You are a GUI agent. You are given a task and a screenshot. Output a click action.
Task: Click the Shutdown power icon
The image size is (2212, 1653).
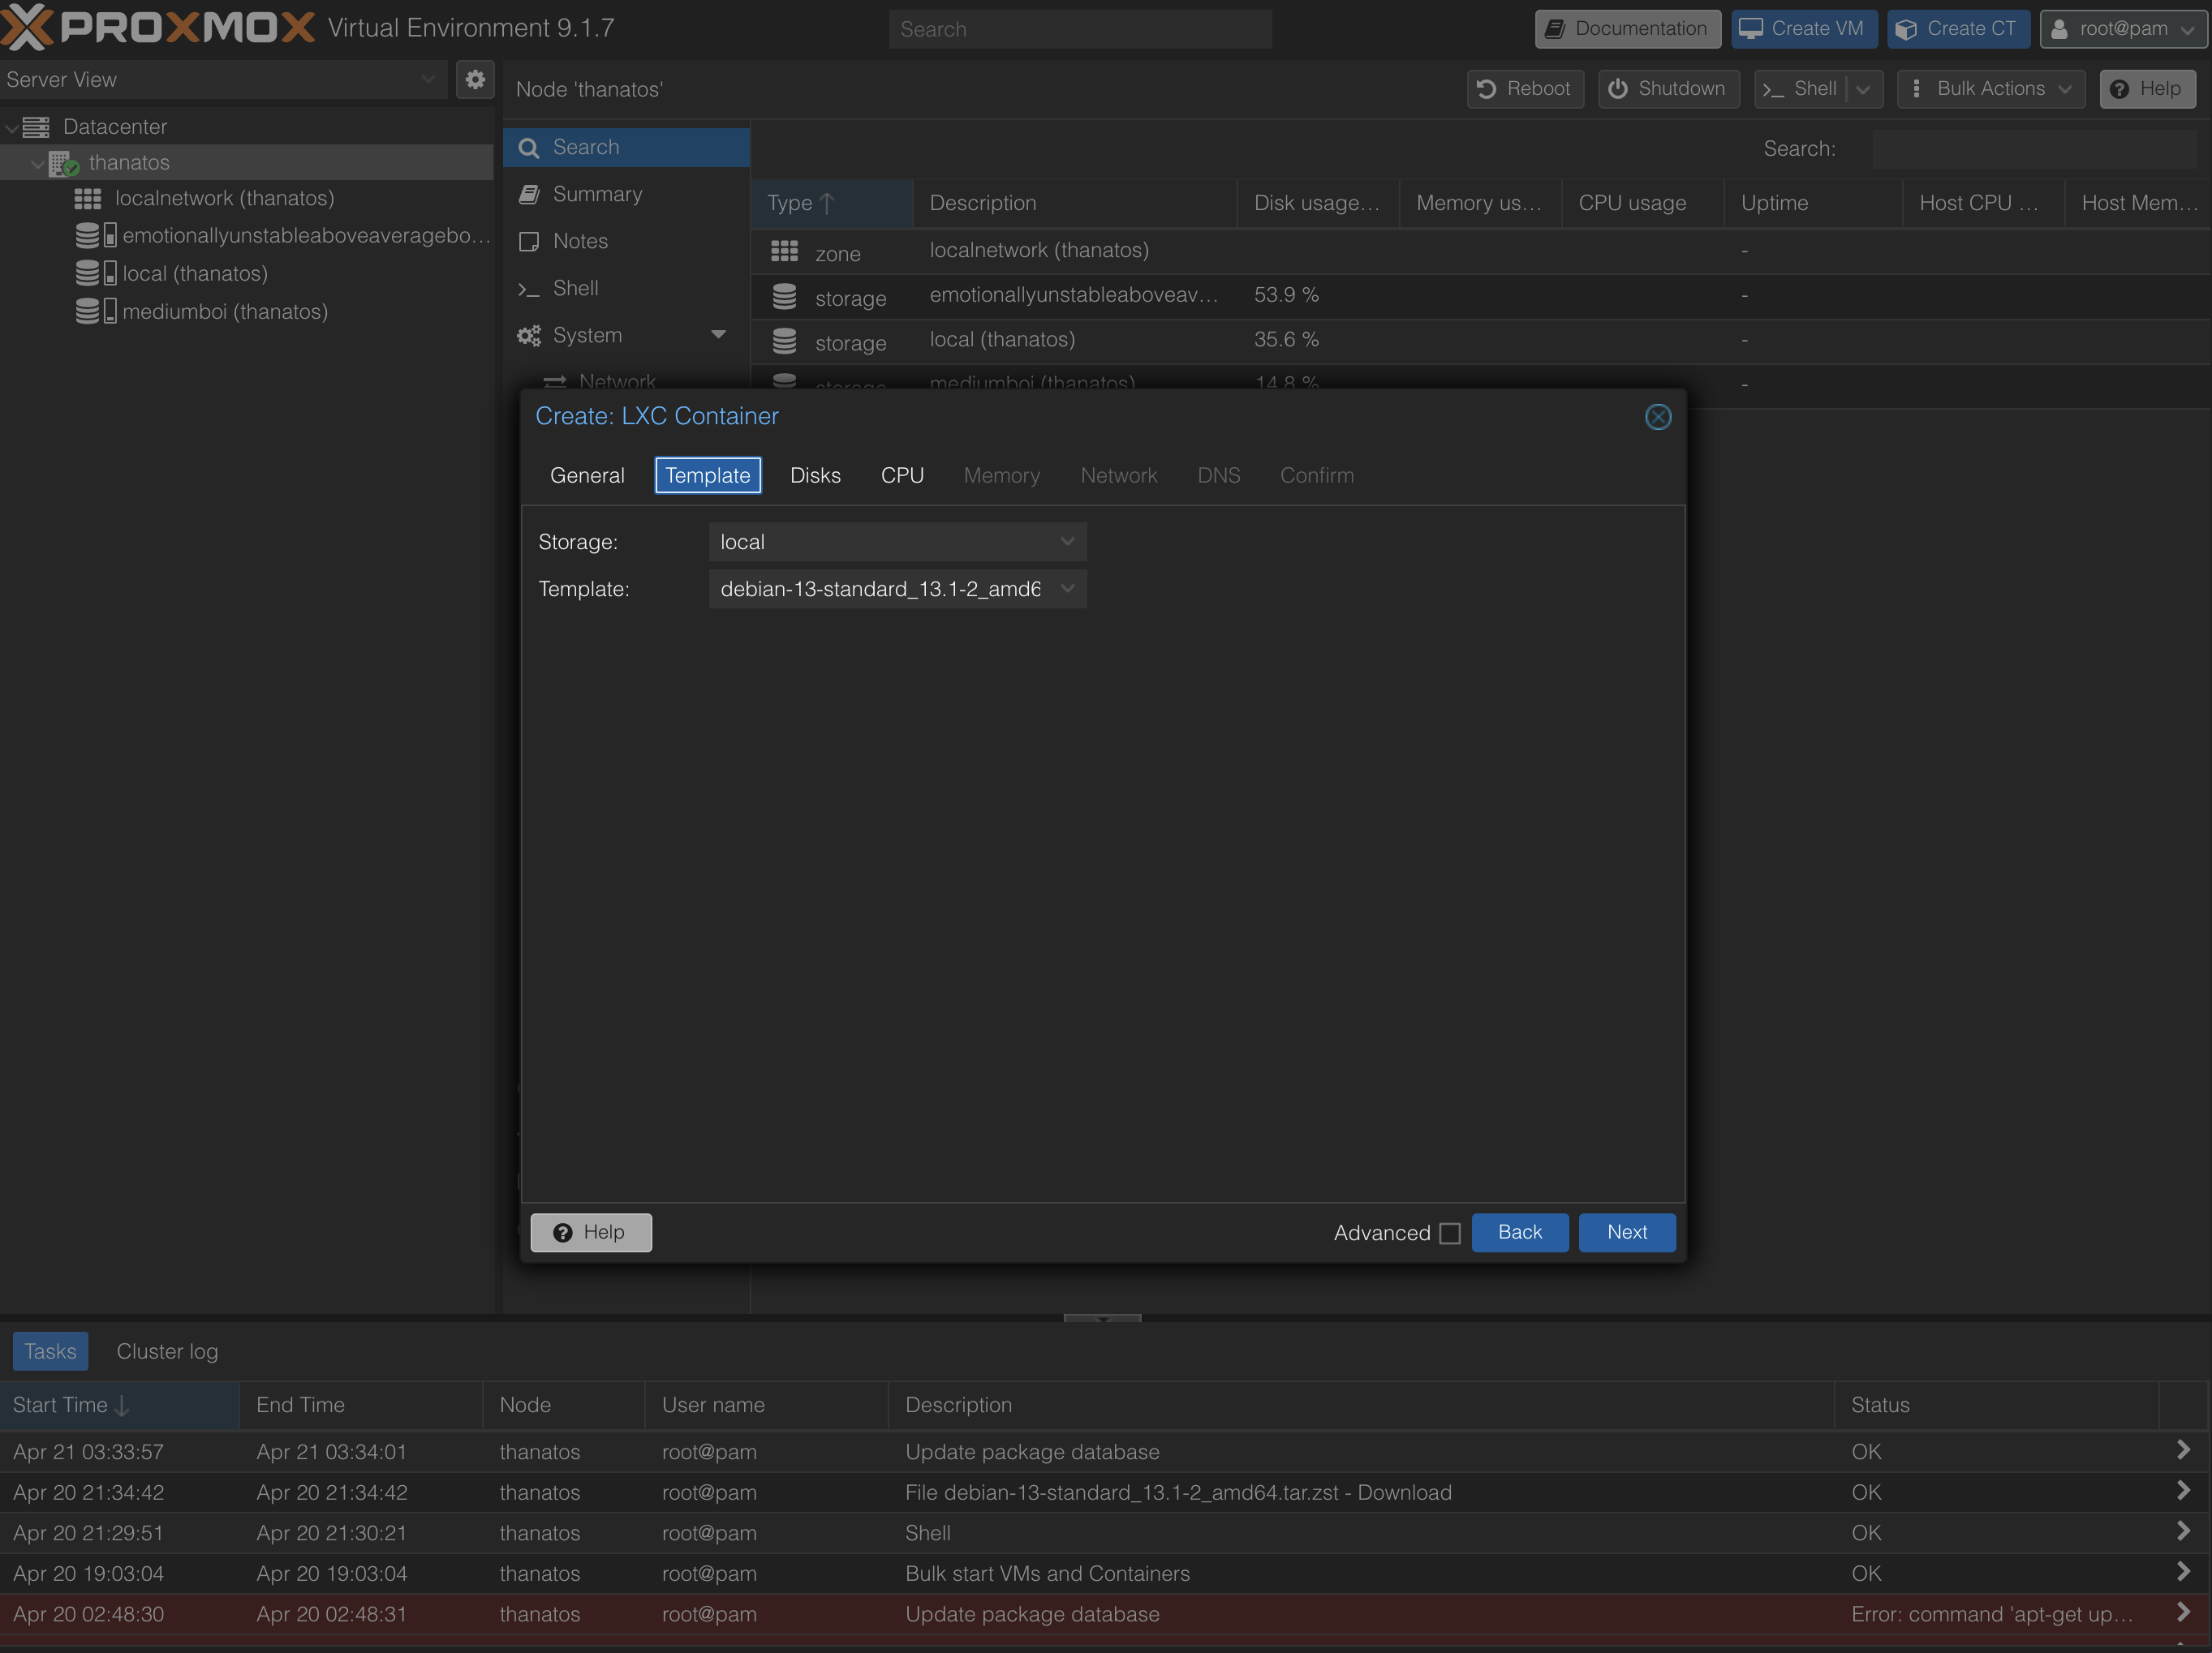click(1617, 89)
